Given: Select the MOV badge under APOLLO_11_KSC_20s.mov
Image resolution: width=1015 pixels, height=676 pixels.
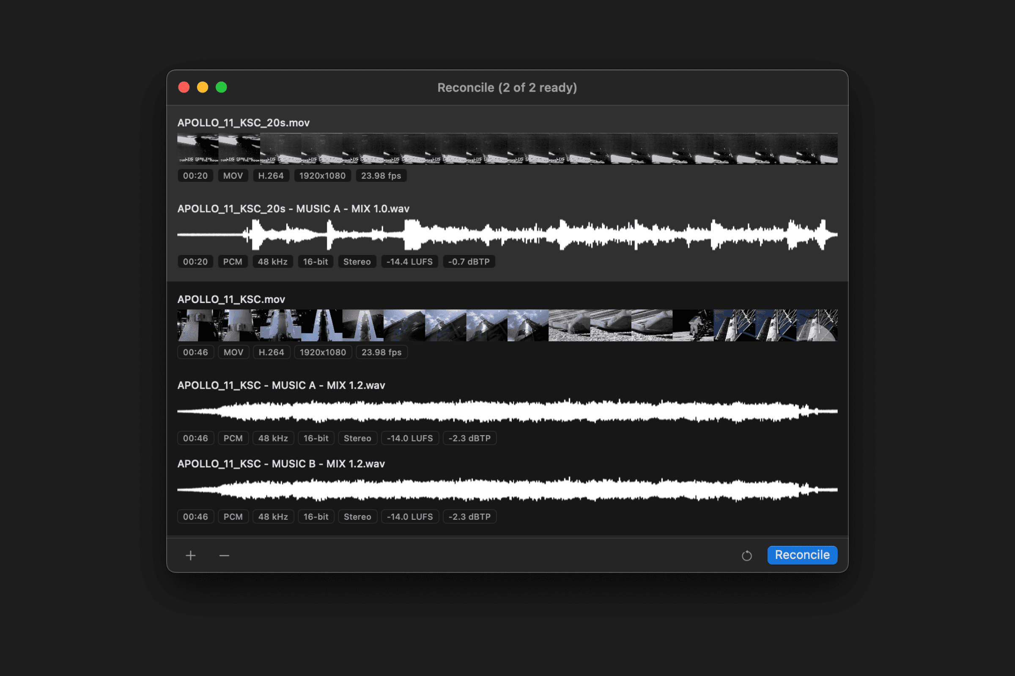Looking at the screenshot, I should 233,175.
